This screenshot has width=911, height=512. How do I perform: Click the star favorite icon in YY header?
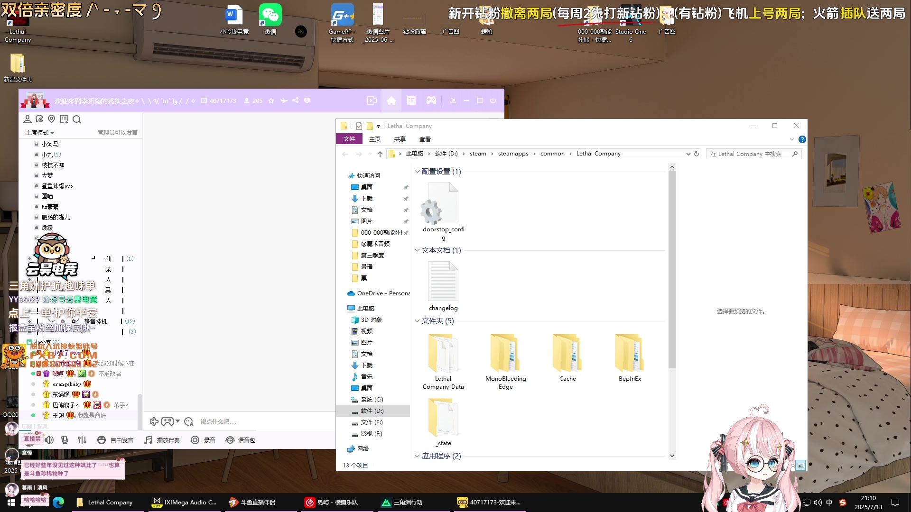(271, 101)
